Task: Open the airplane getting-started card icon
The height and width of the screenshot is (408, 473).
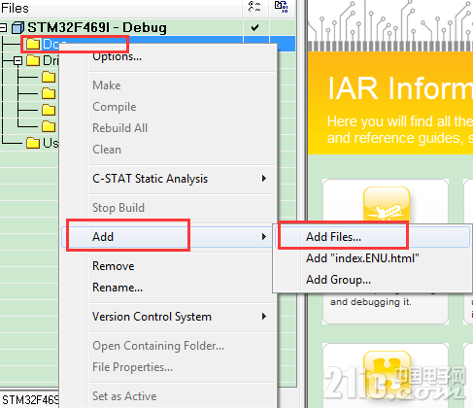Action: [x=387, y=204]
